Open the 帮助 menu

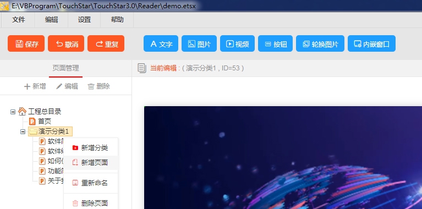click(117, 20)
